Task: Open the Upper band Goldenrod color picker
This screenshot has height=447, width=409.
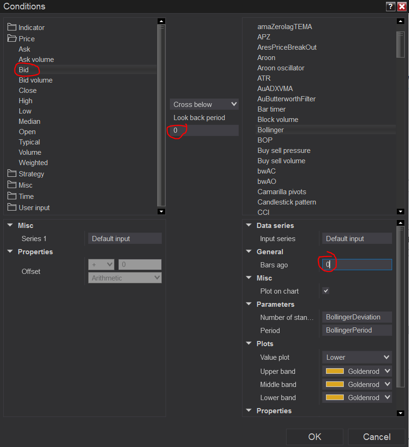Action: click(x=357, y=371)
